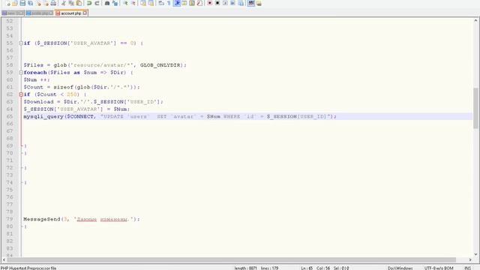Screen dimensions: 480x270
Task: Toggle the Document Map panel
Action: click(192, 3)
